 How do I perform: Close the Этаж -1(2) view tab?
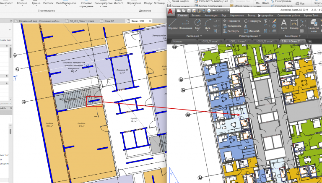(150, 21)
